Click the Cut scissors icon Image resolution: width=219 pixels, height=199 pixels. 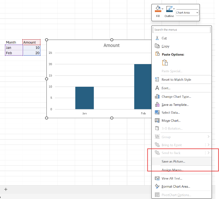pyautogui.click(x=157, y=38)
